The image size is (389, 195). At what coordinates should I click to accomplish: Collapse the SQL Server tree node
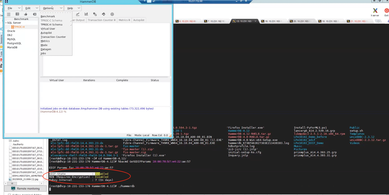pyautogui.click(x=6, y=23)
